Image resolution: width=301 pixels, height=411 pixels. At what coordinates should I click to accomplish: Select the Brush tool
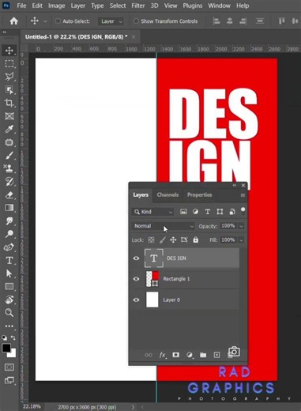(x=9, y=155)
